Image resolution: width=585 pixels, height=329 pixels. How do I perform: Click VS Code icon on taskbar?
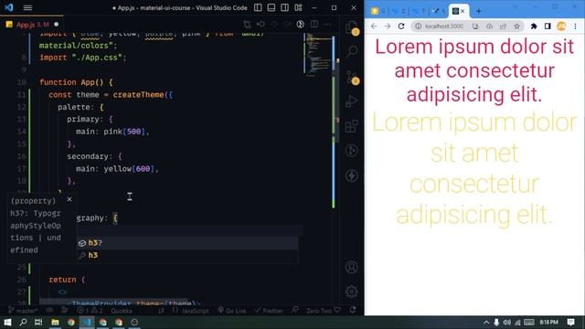click(87, 322)
